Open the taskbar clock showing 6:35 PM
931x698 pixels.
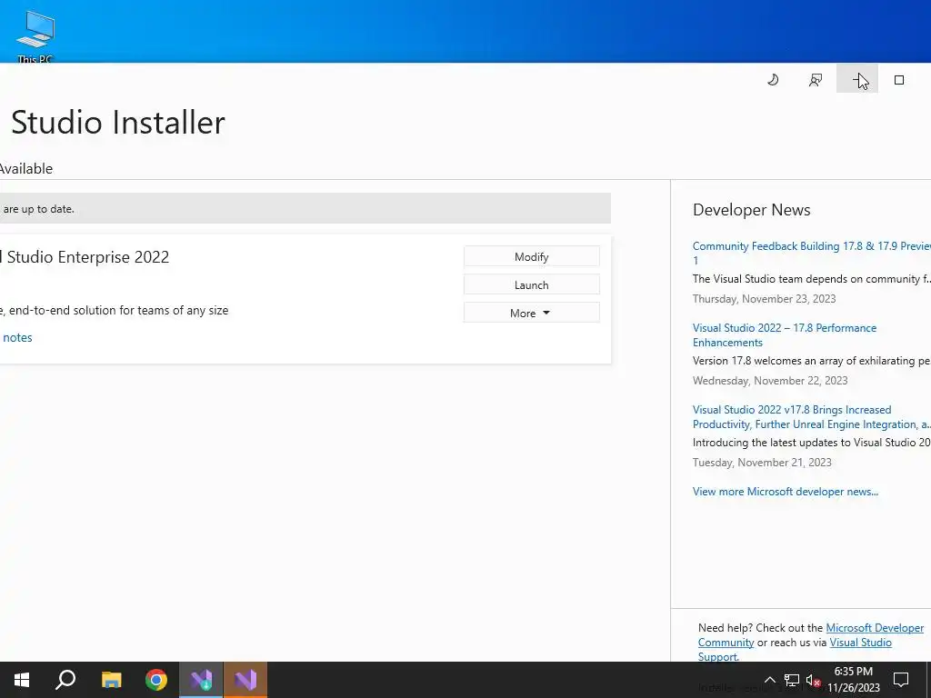[x=853, y=680]
